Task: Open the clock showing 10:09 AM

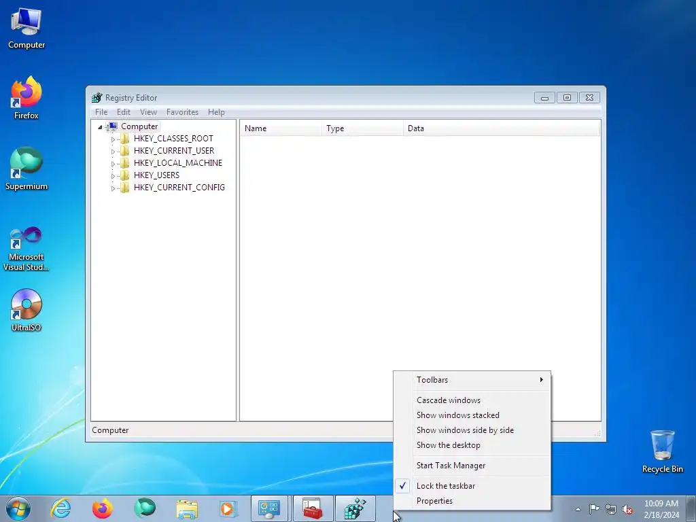Action: tap(661, 508)
